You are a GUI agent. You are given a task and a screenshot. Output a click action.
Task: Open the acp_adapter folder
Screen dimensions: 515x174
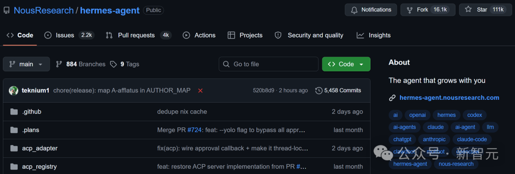40,148
